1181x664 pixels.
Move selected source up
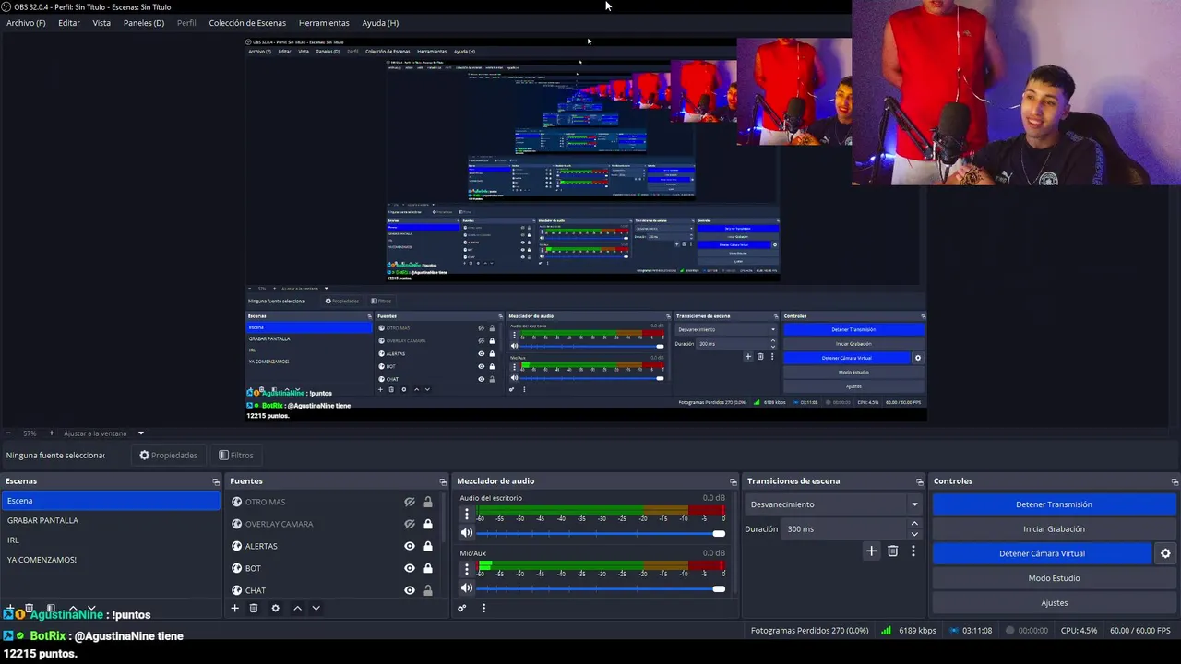[297, 608]
